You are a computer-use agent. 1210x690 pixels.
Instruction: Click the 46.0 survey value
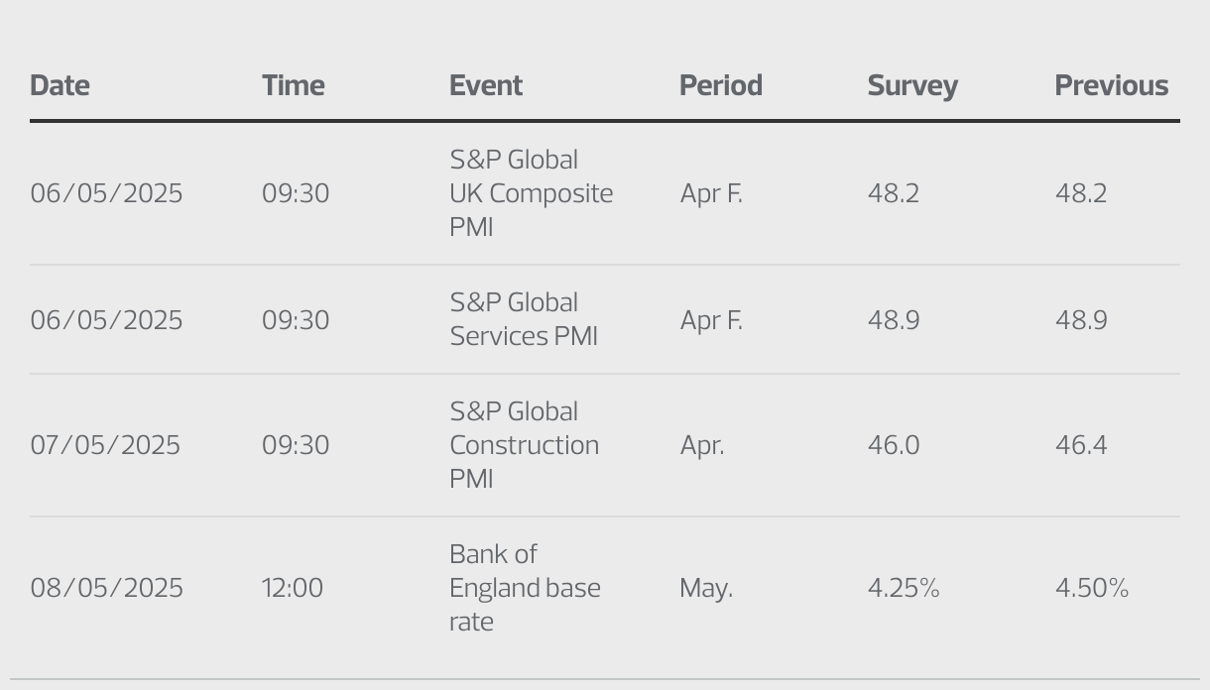tap(893, 445)
